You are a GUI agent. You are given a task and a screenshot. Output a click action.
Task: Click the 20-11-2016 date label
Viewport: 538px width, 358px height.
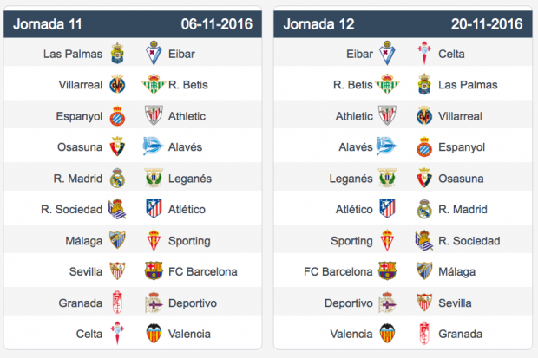point(487,24)
